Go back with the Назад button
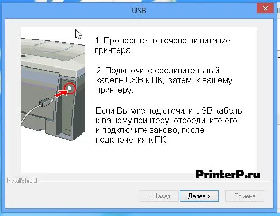This screenshot has width=280, height=216. coord(159,196)
